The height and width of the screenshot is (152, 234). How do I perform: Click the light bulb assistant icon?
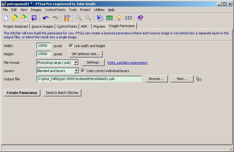coord(119,18)
